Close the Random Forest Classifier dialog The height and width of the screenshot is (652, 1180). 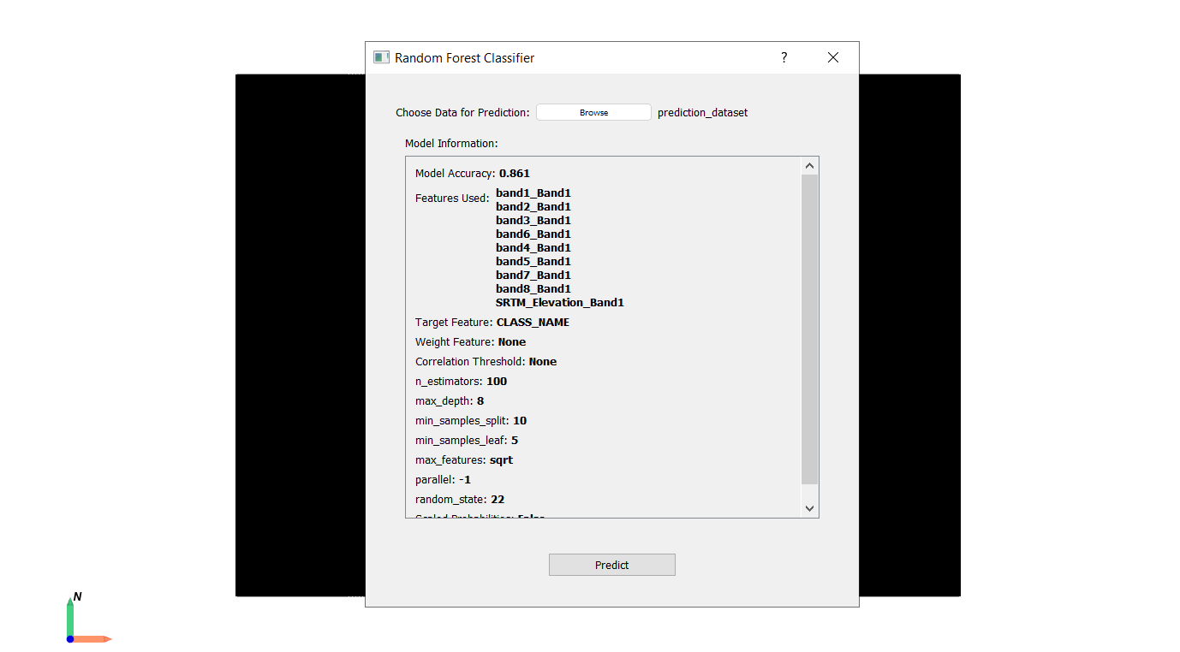tap(832, 57)
